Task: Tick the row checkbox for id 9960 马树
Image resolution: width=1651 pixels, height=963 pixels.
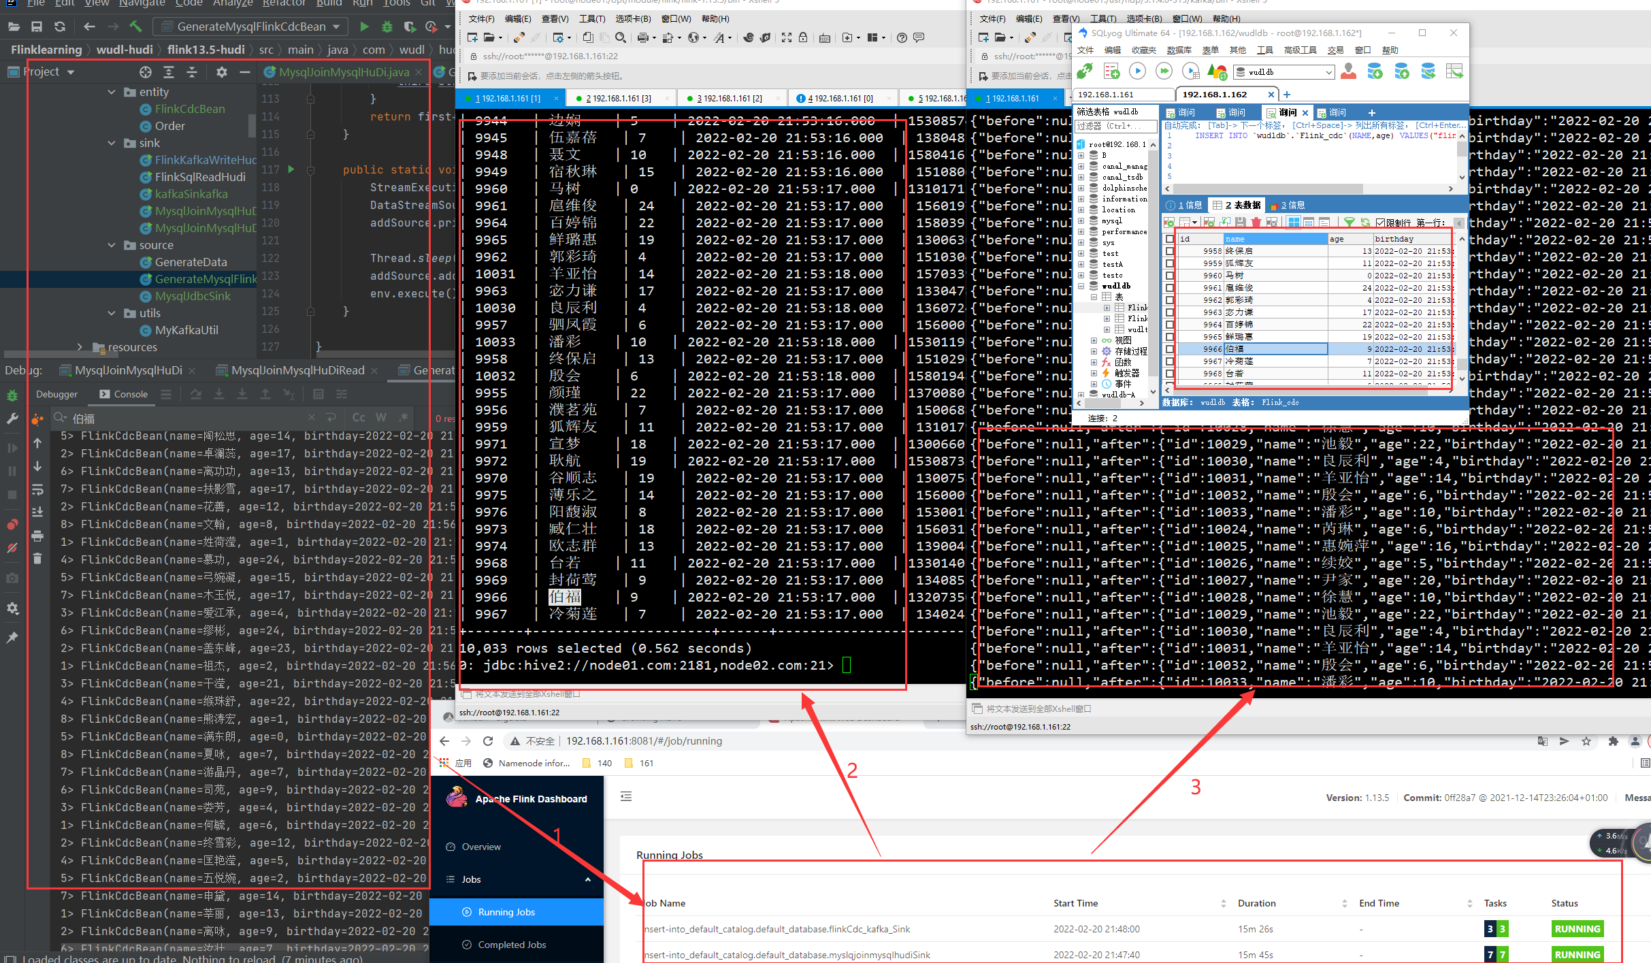Action: coord(1169,276)
